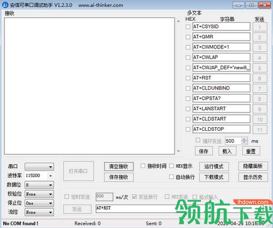Focus the 800 ms/次 interval field

click(x=104, y=197)
